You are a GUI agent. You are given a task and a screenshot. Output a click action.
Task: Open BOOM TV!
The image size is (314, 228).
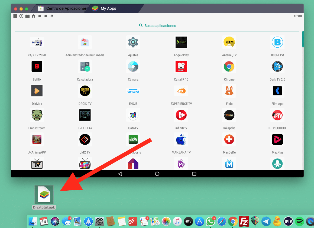coord(277,42)
